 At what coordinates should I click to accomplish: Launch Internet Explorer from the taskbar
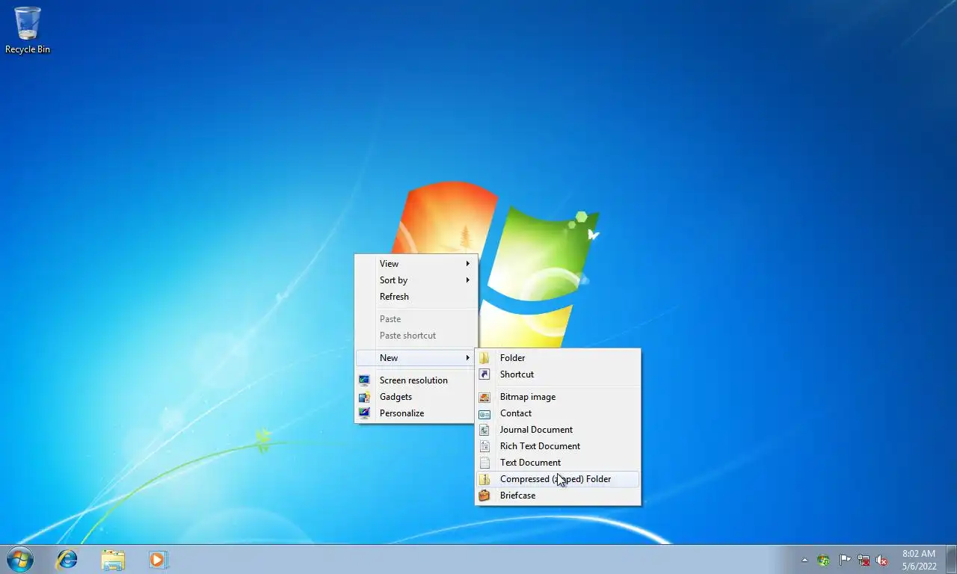67,559
